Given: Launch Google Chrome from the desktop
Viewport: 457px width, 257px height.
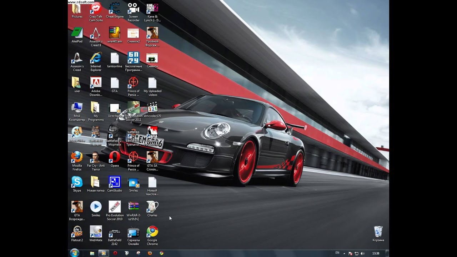Looking at the screenshot, I should coord(152,236).
